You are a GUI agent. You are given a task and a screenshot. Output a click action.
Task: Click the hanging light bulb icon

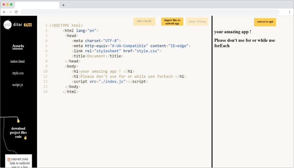coord(18,120)
